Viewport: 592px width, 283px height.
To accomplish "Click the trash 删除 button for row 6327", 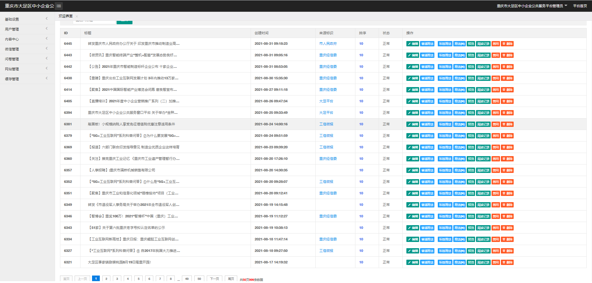I will point(507,251).
